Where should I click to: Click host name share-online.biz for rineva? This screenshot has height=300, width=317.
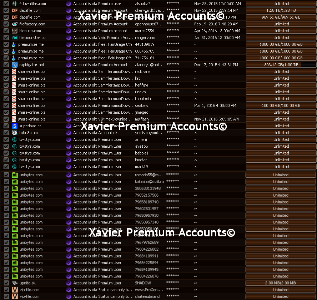(x=31, y=92)
